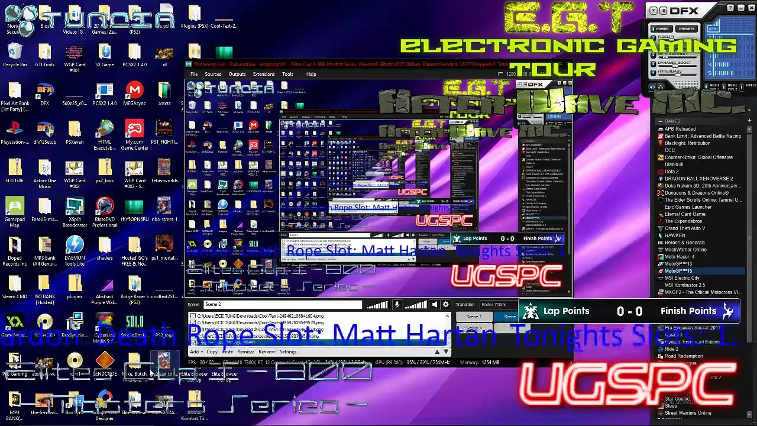This screenshot has width=757, height=426.
Task: Toggle first Cool-Text source checkbox
Action: 193,317
